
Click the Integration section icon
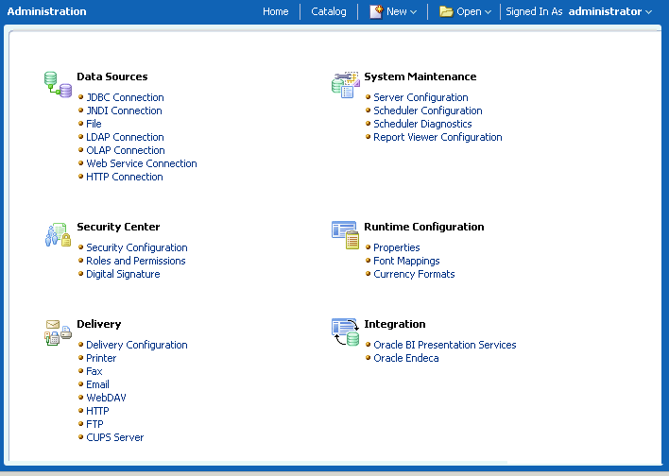pyautogui.click(x=346, y=331)
